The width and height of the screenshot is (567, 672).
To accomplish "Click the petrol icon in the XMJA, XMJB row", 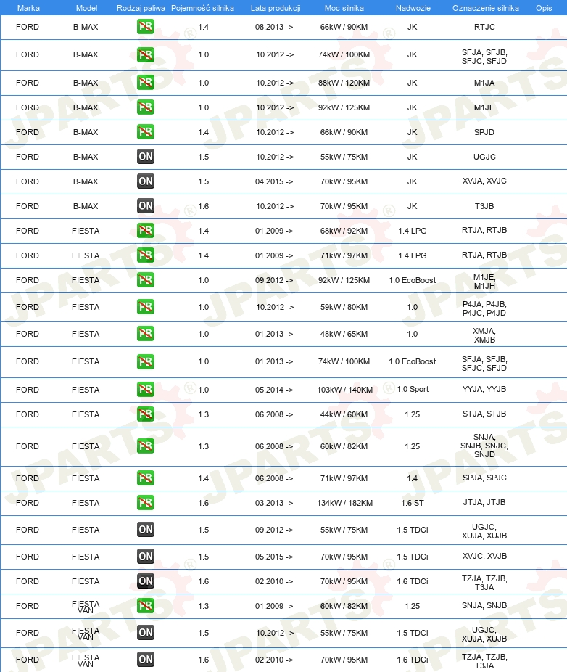I will click(146, 334).
